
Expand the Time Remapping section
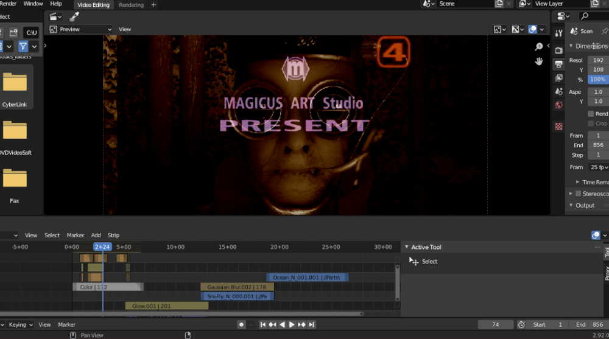coord(577,182)
